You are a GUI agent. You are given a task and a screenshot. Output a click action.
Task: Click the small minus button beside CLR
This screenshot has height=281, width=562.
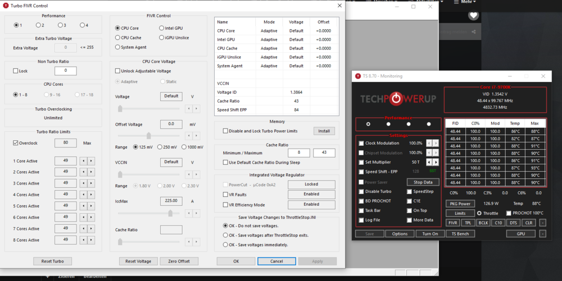pos(542,223)
